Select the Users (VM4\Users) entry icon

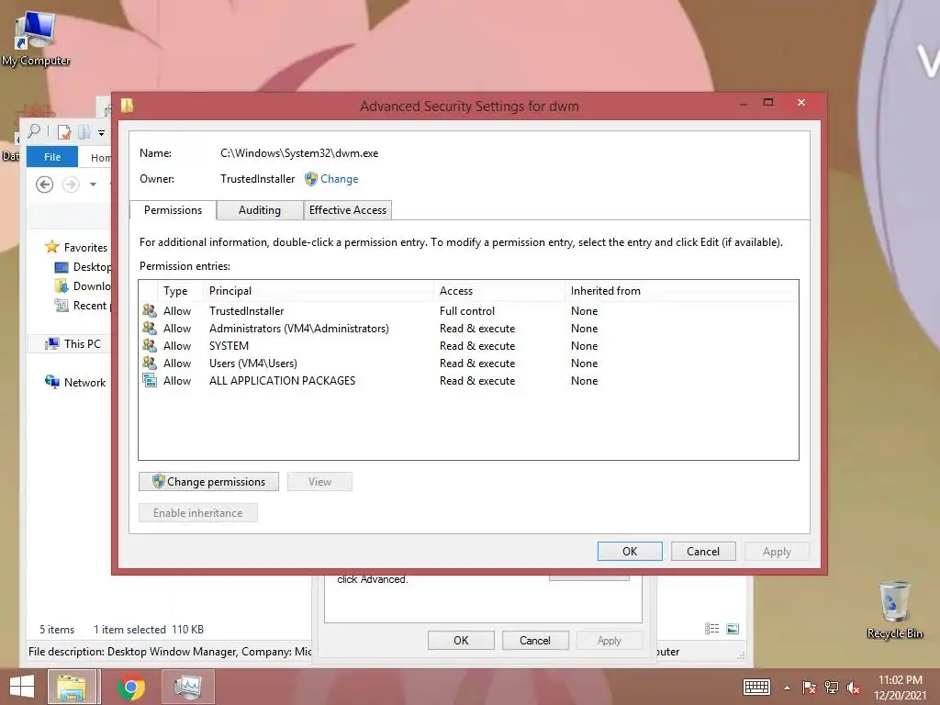tap(150, 363)
